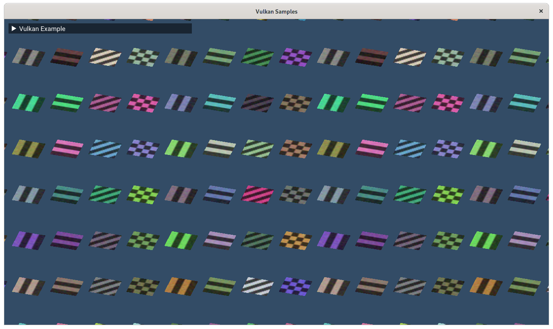Select the deep blue checkerboard tile beside white stripes
The height and width of the screenshot is (329, 553).
[296, 286]
